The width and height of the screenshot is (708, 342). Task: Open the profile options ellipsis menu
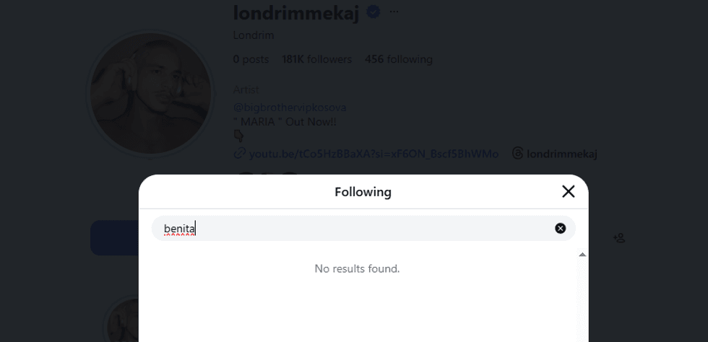tap(394, 12)
